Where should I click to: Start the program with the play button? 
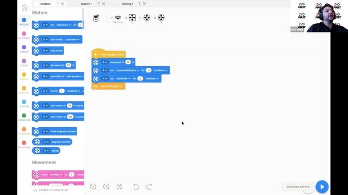pyautogui.click(x=322, y=187)
